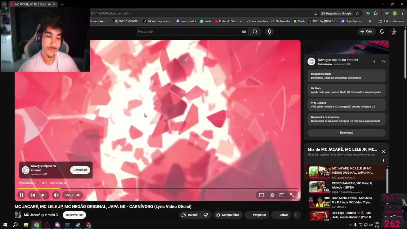Open the media controls toolbar icon
Screen dimensions: 407x229
coord(387,13)
